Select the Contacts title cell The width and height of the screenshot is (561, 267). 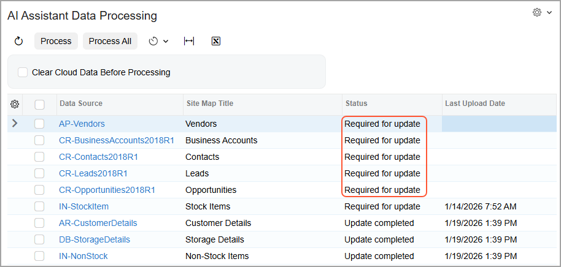tap(262, 157)
